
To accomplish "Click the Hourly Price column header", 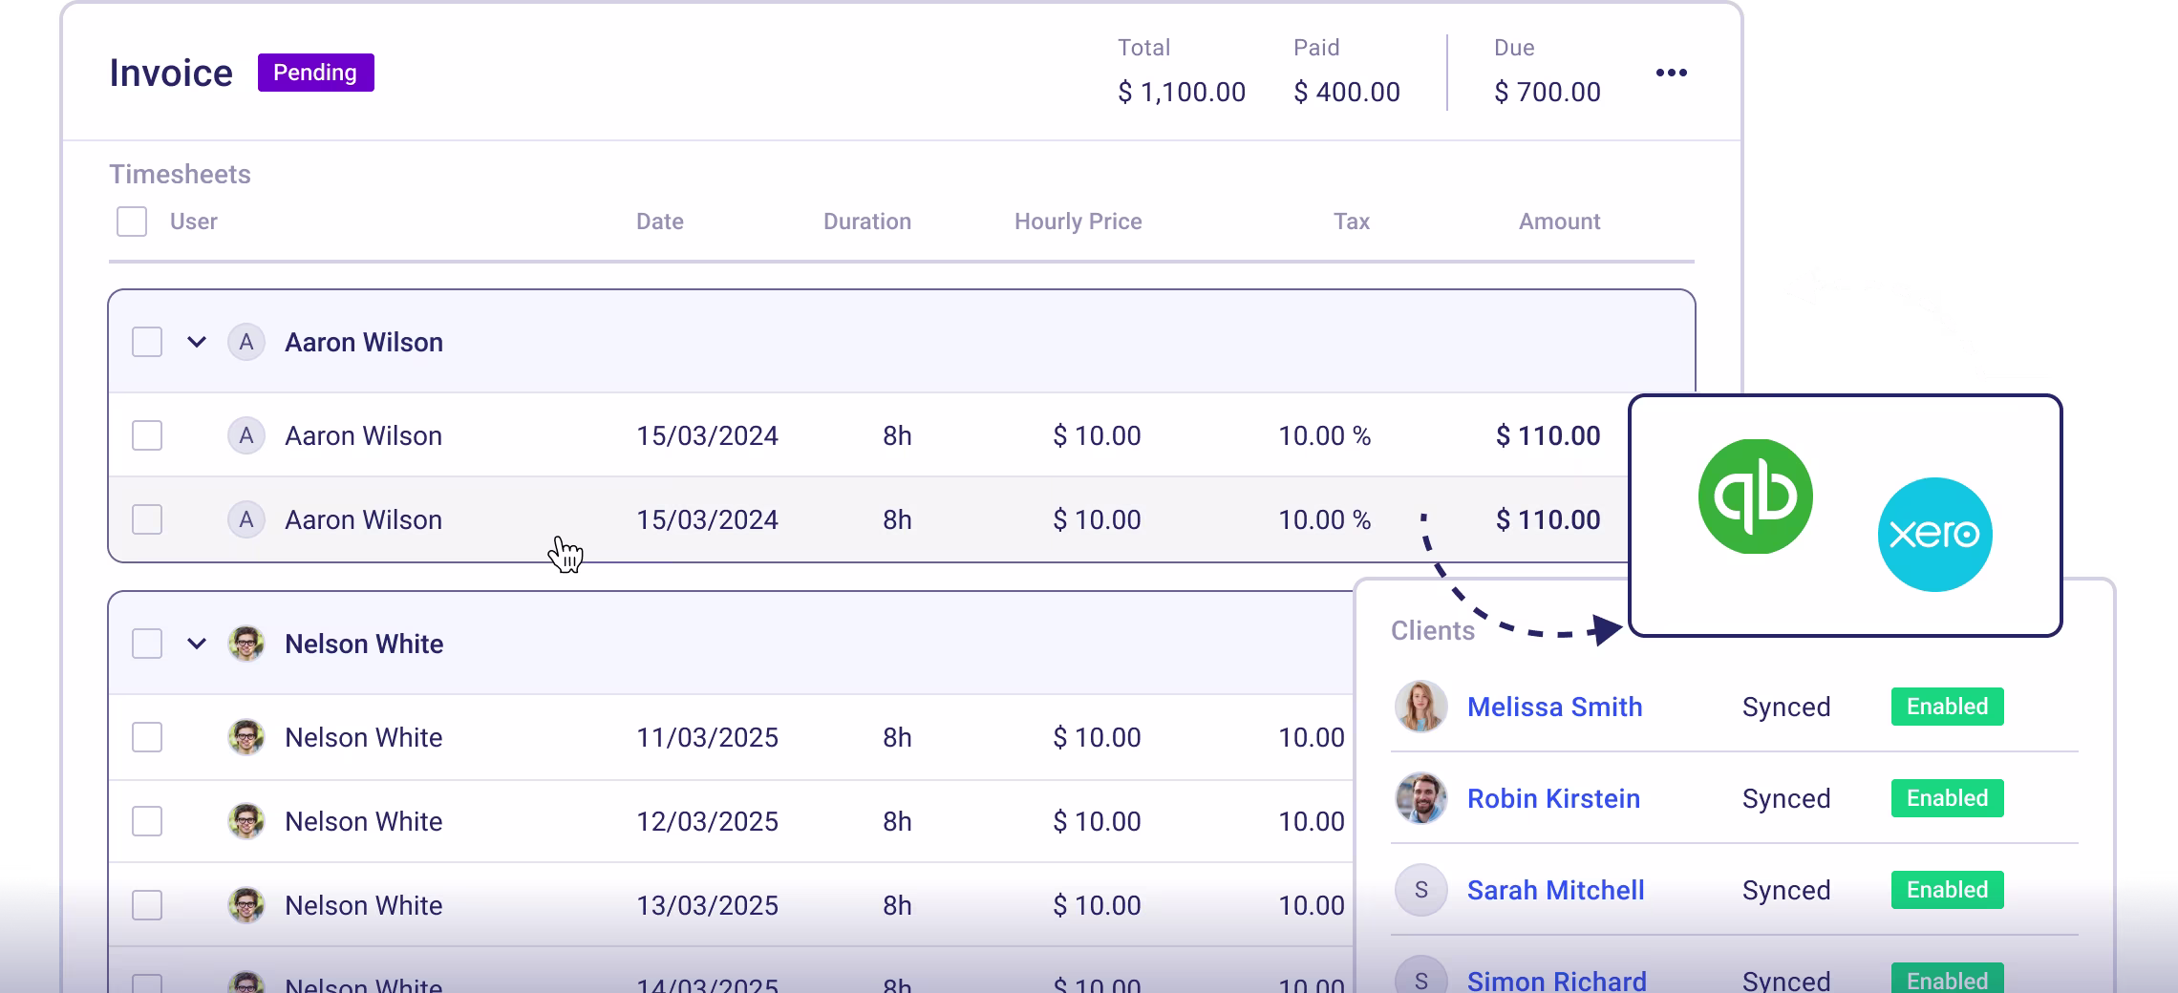I will (1078, 222).
